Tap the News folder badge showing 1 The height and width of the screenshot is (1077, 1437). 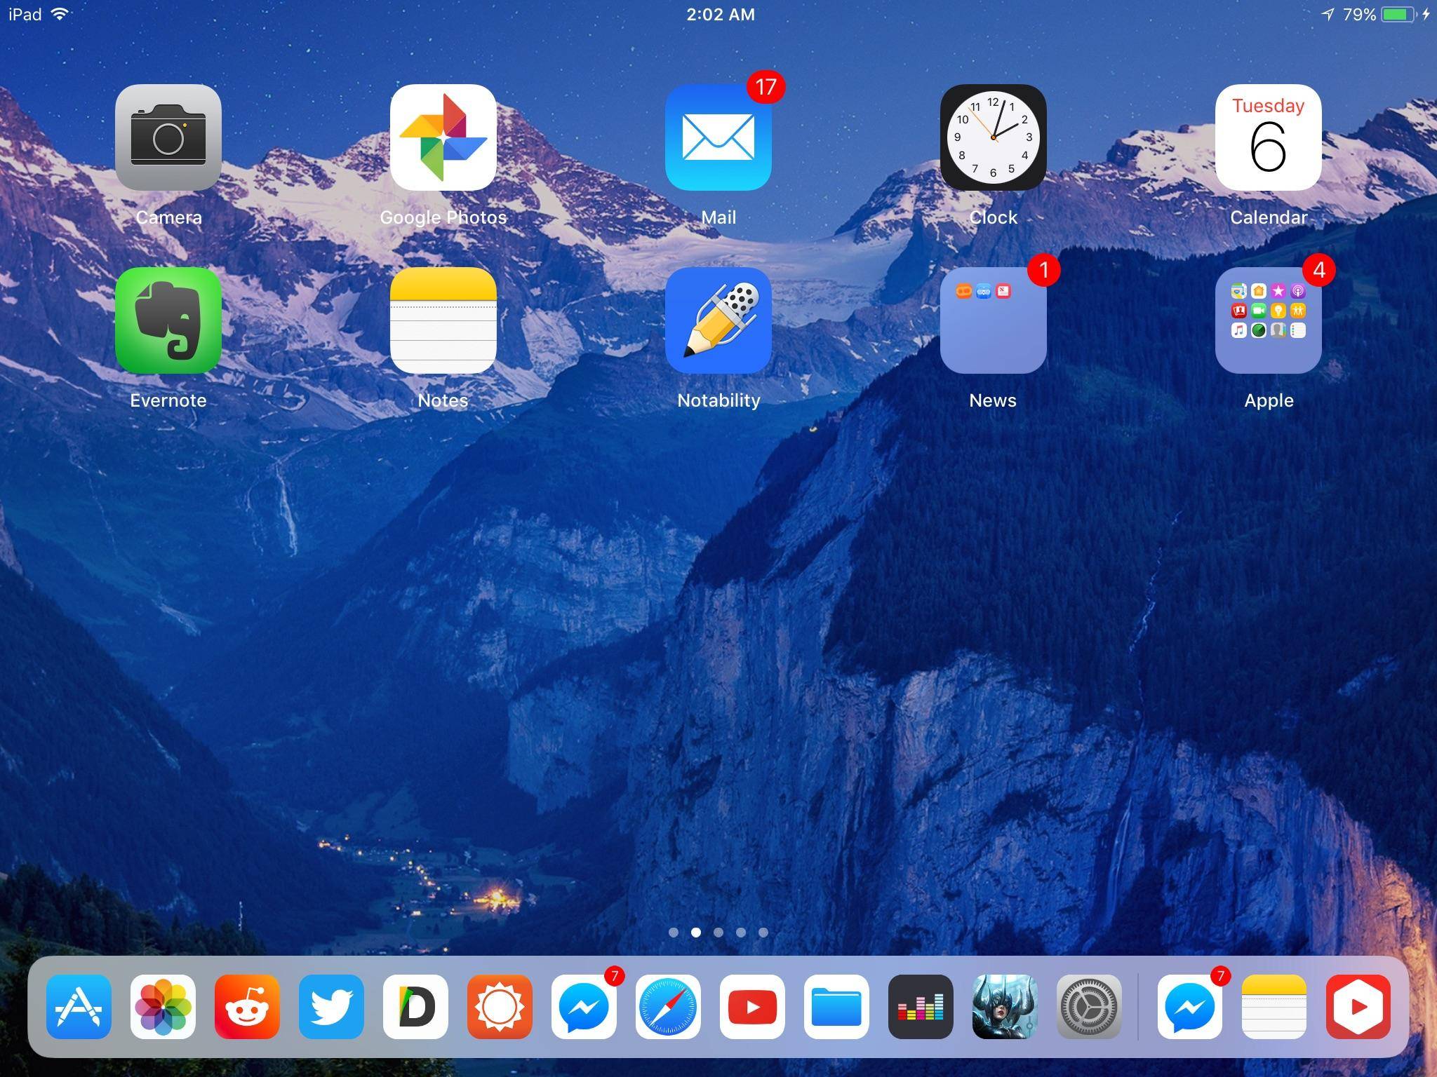pyautogui.click(x=1044, y=270)
